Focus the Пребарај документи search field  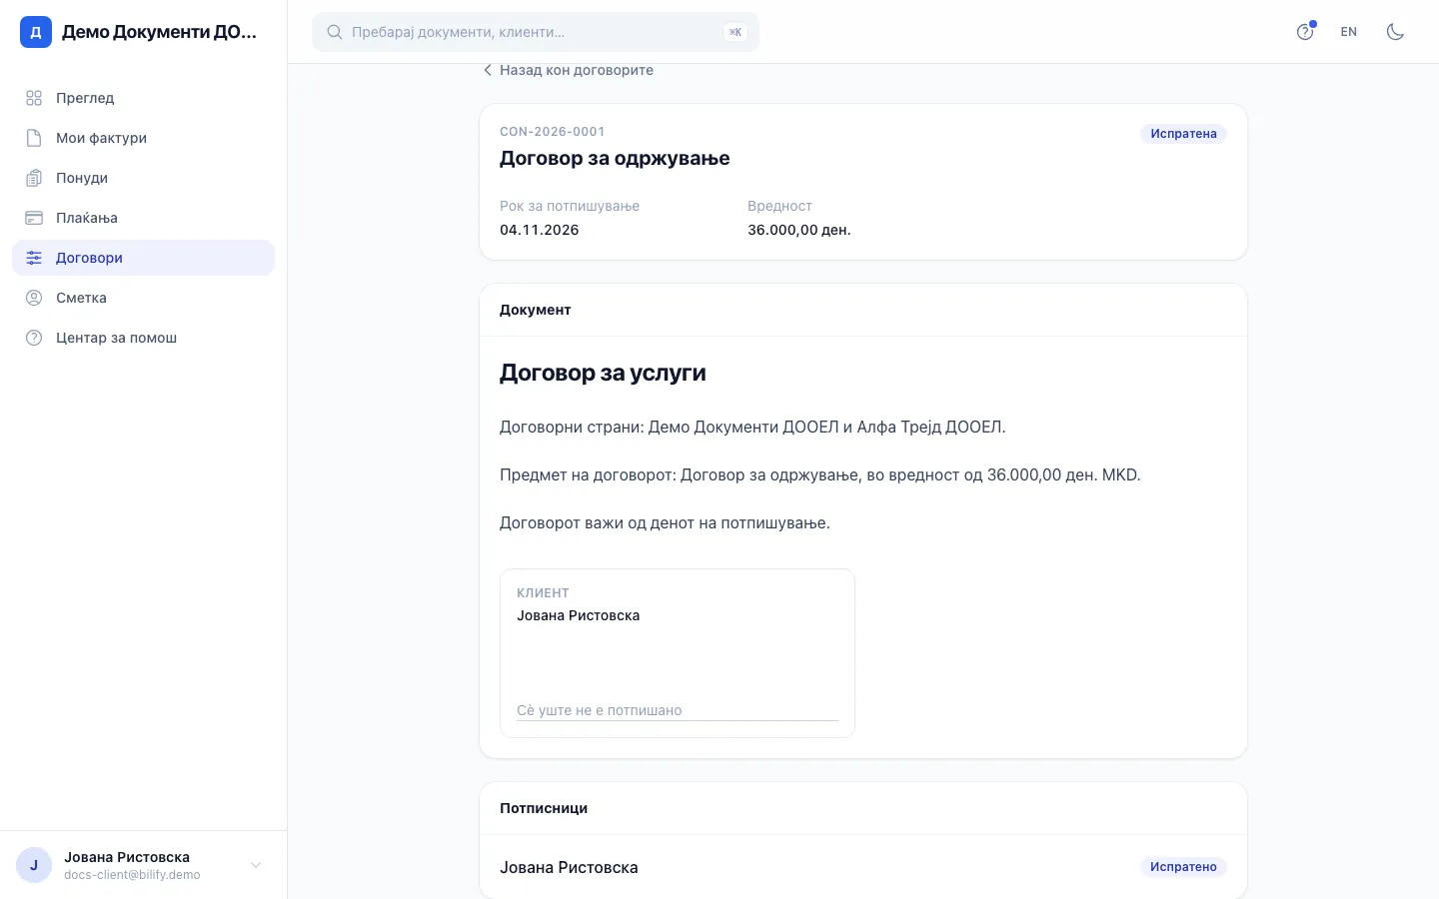point(536,32)
